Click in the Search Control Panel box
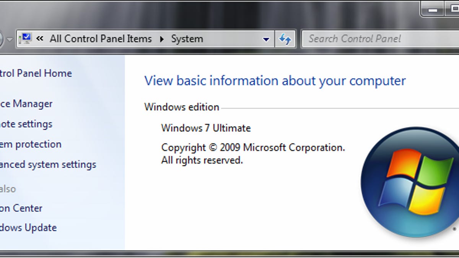 click(379, 39)
